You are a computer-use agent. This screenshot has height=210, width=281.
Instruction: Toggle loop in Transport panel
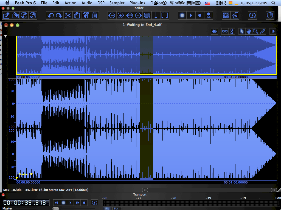(x=94, y=203)
